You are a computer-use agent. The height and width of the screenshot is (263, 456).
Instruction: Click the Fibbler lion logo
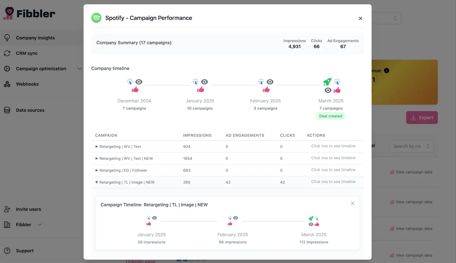9,13
